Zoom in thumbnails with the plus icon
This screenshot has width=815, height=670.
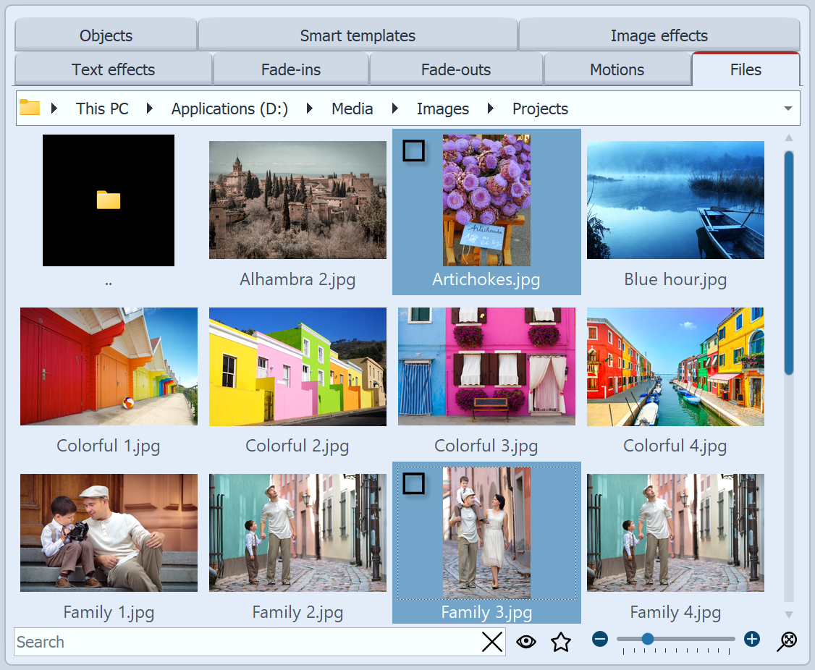751,639
